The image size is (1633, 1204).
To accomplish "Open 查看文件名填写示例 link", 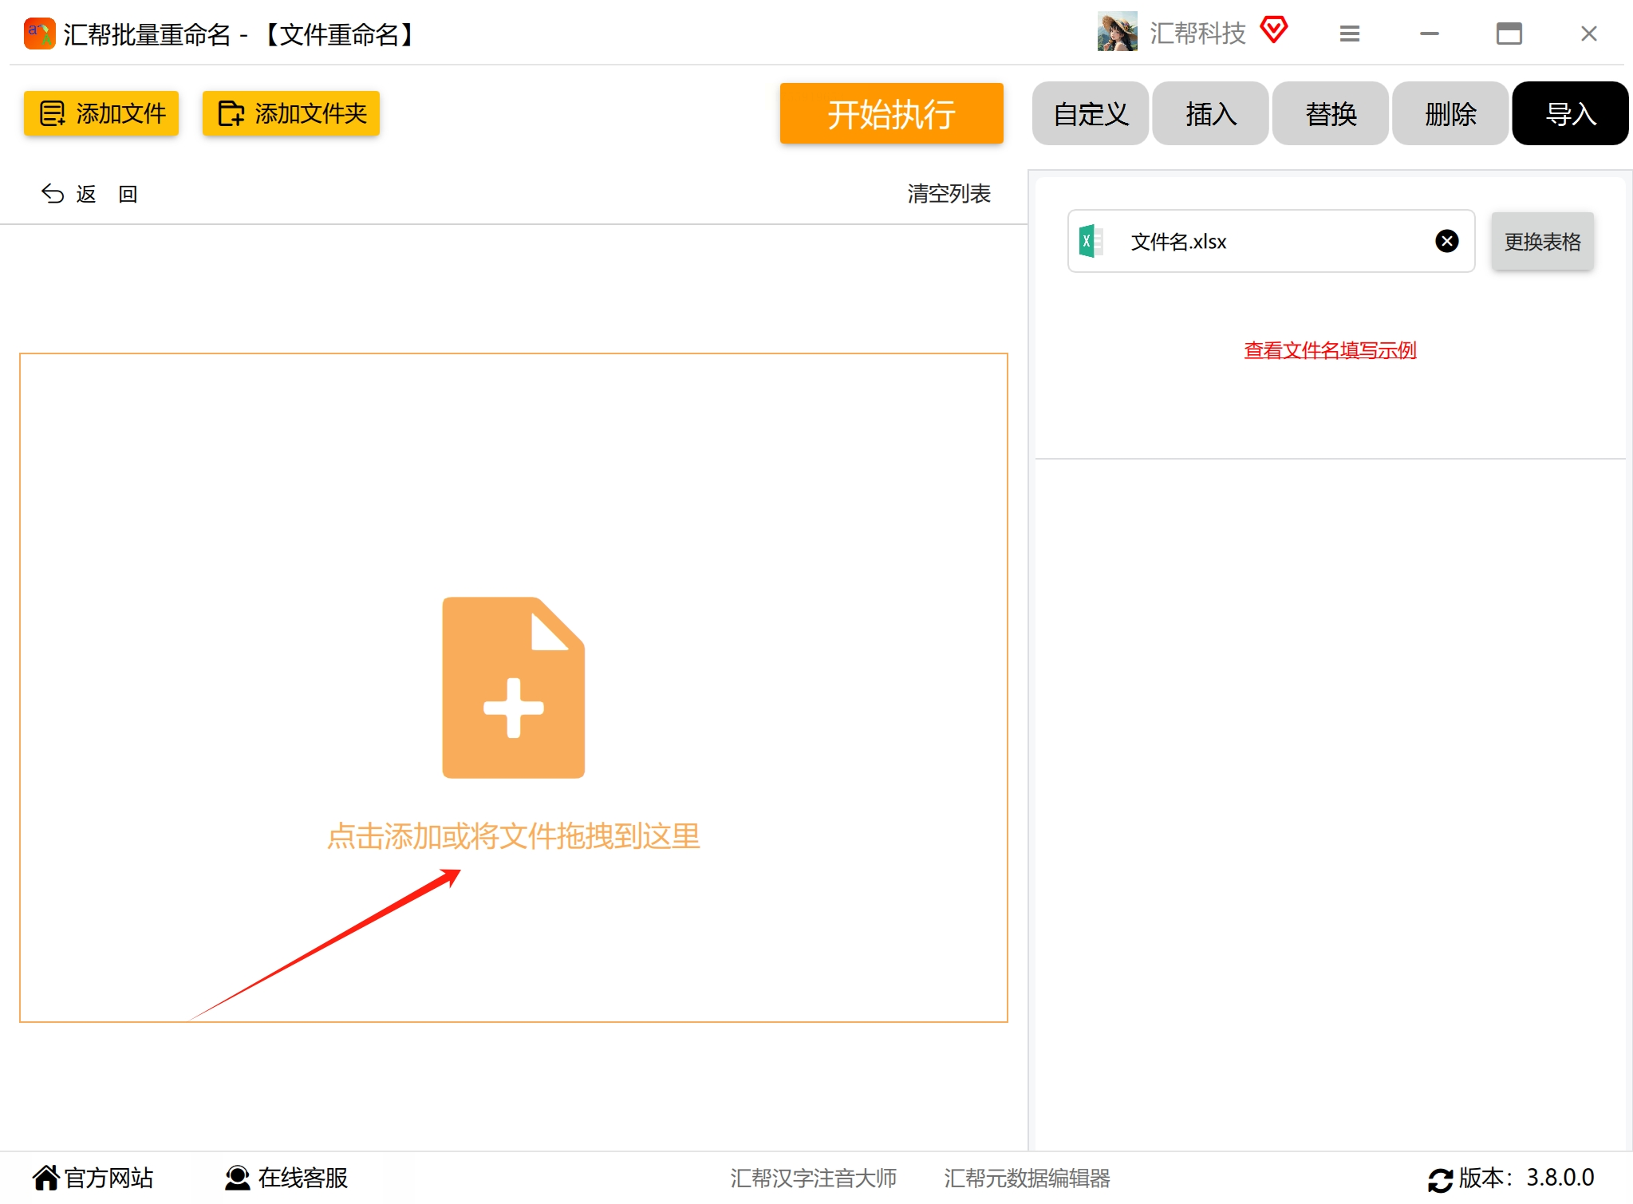I will (x=1330, y=350).
